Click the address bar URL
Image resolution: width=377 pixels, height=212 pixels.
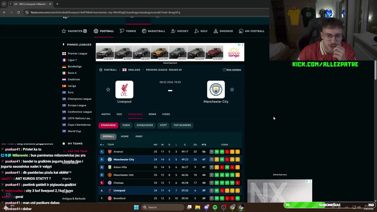[x=105, y=12]
